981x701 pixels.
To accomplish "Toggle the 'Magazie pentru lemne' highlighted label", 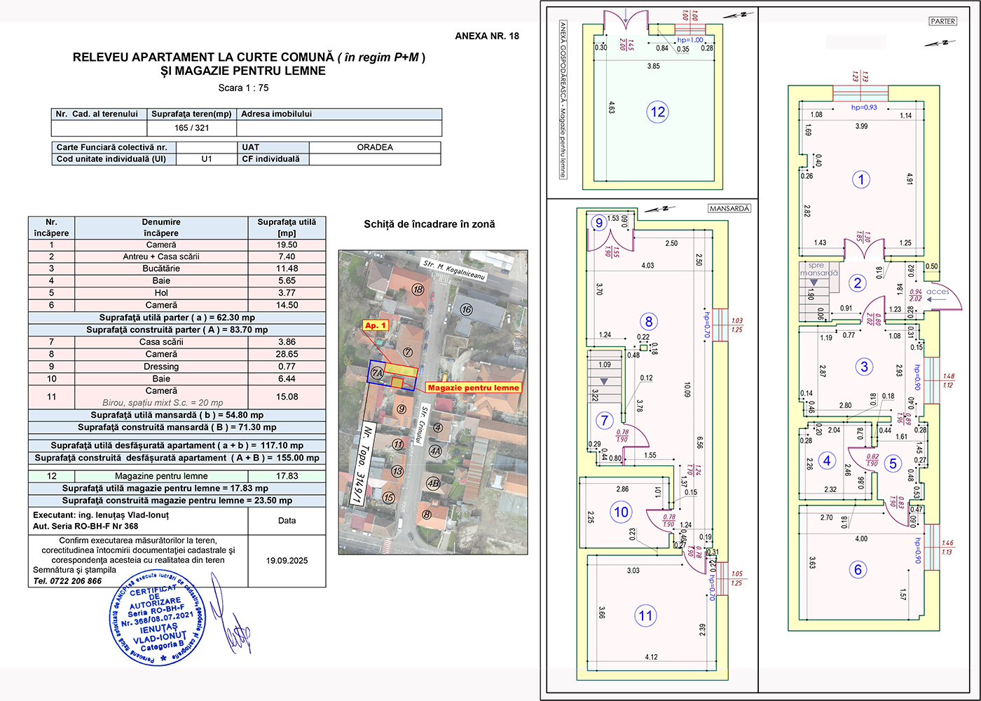I will coord(472,387).
